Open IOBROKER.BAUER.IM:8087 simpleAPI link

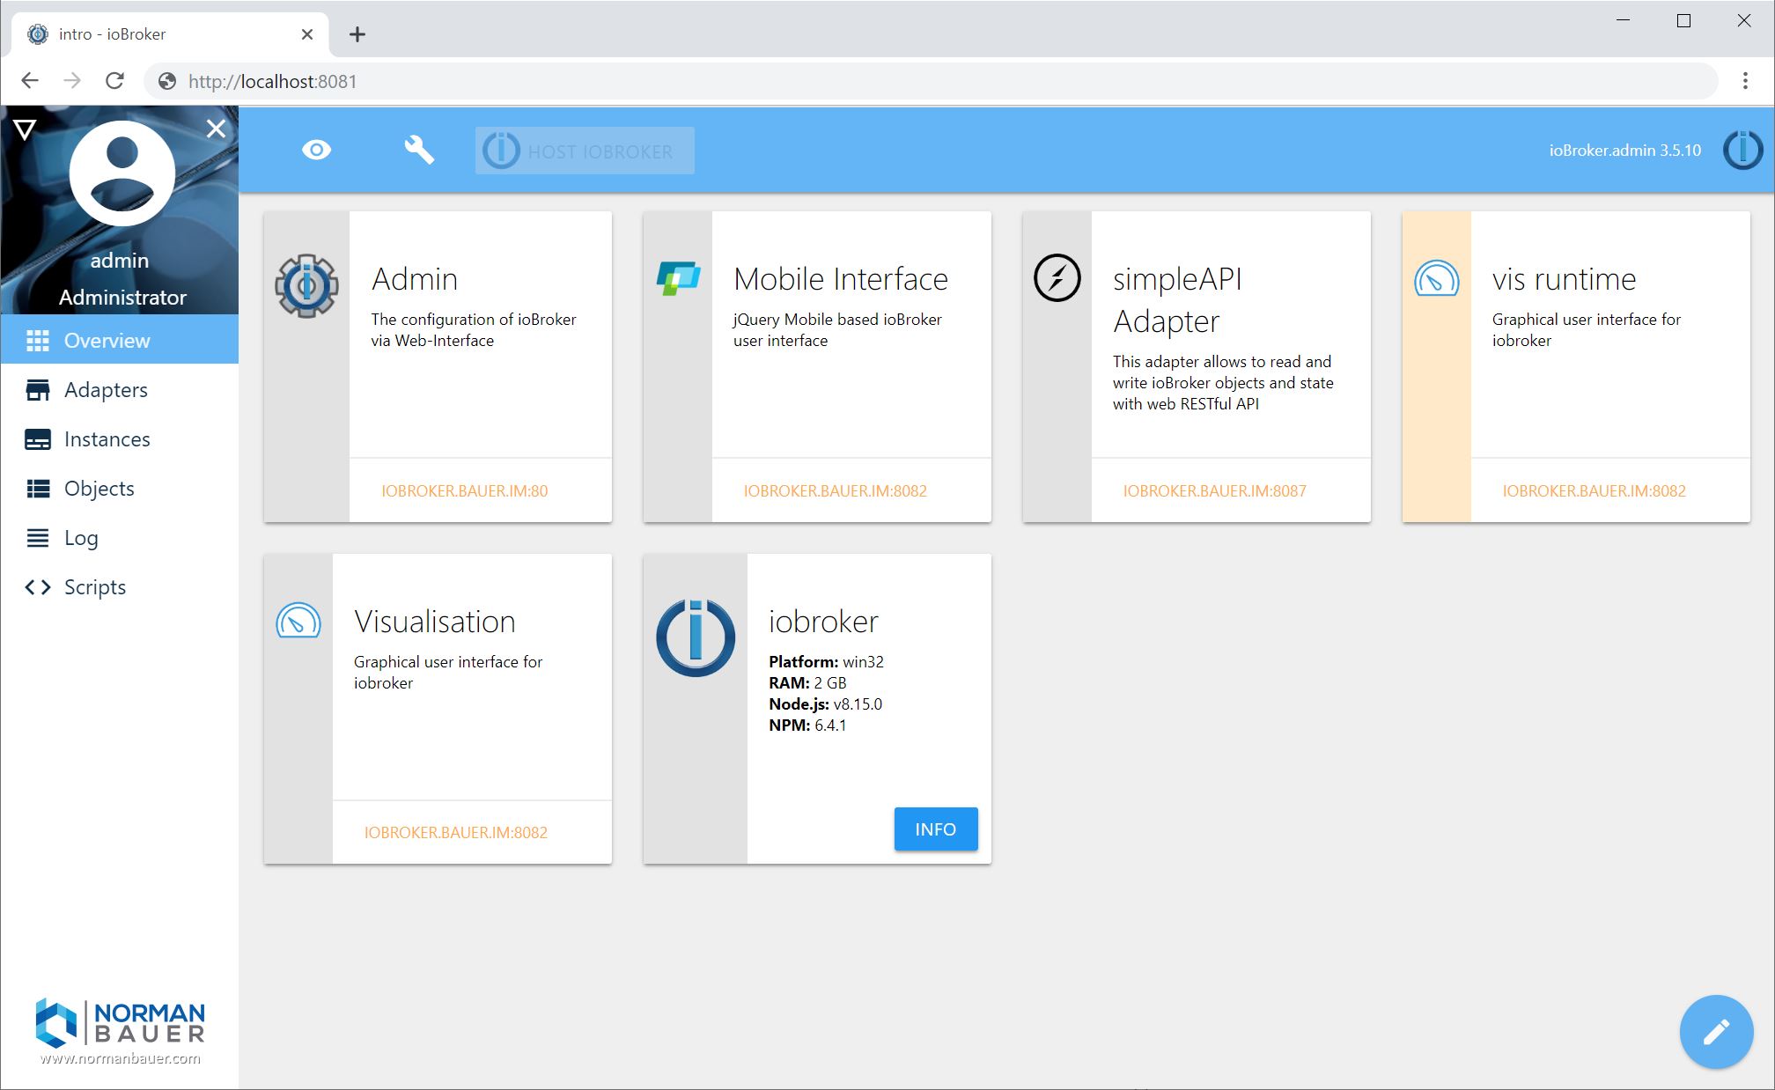coord(1214,490)
